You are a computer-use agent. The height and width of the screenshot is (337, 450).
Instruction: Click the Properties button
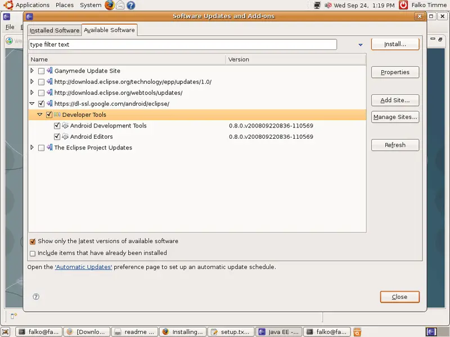coord(395,72)
